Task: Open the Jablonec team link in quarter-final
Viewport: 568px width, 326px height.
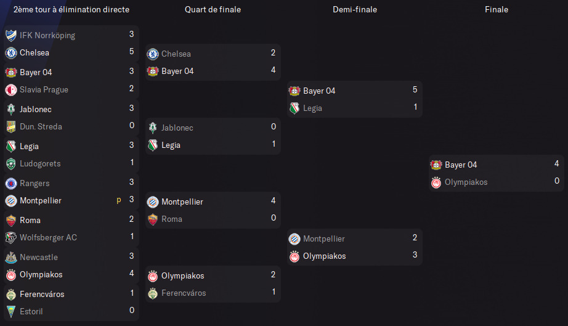Action: (177, 128)
